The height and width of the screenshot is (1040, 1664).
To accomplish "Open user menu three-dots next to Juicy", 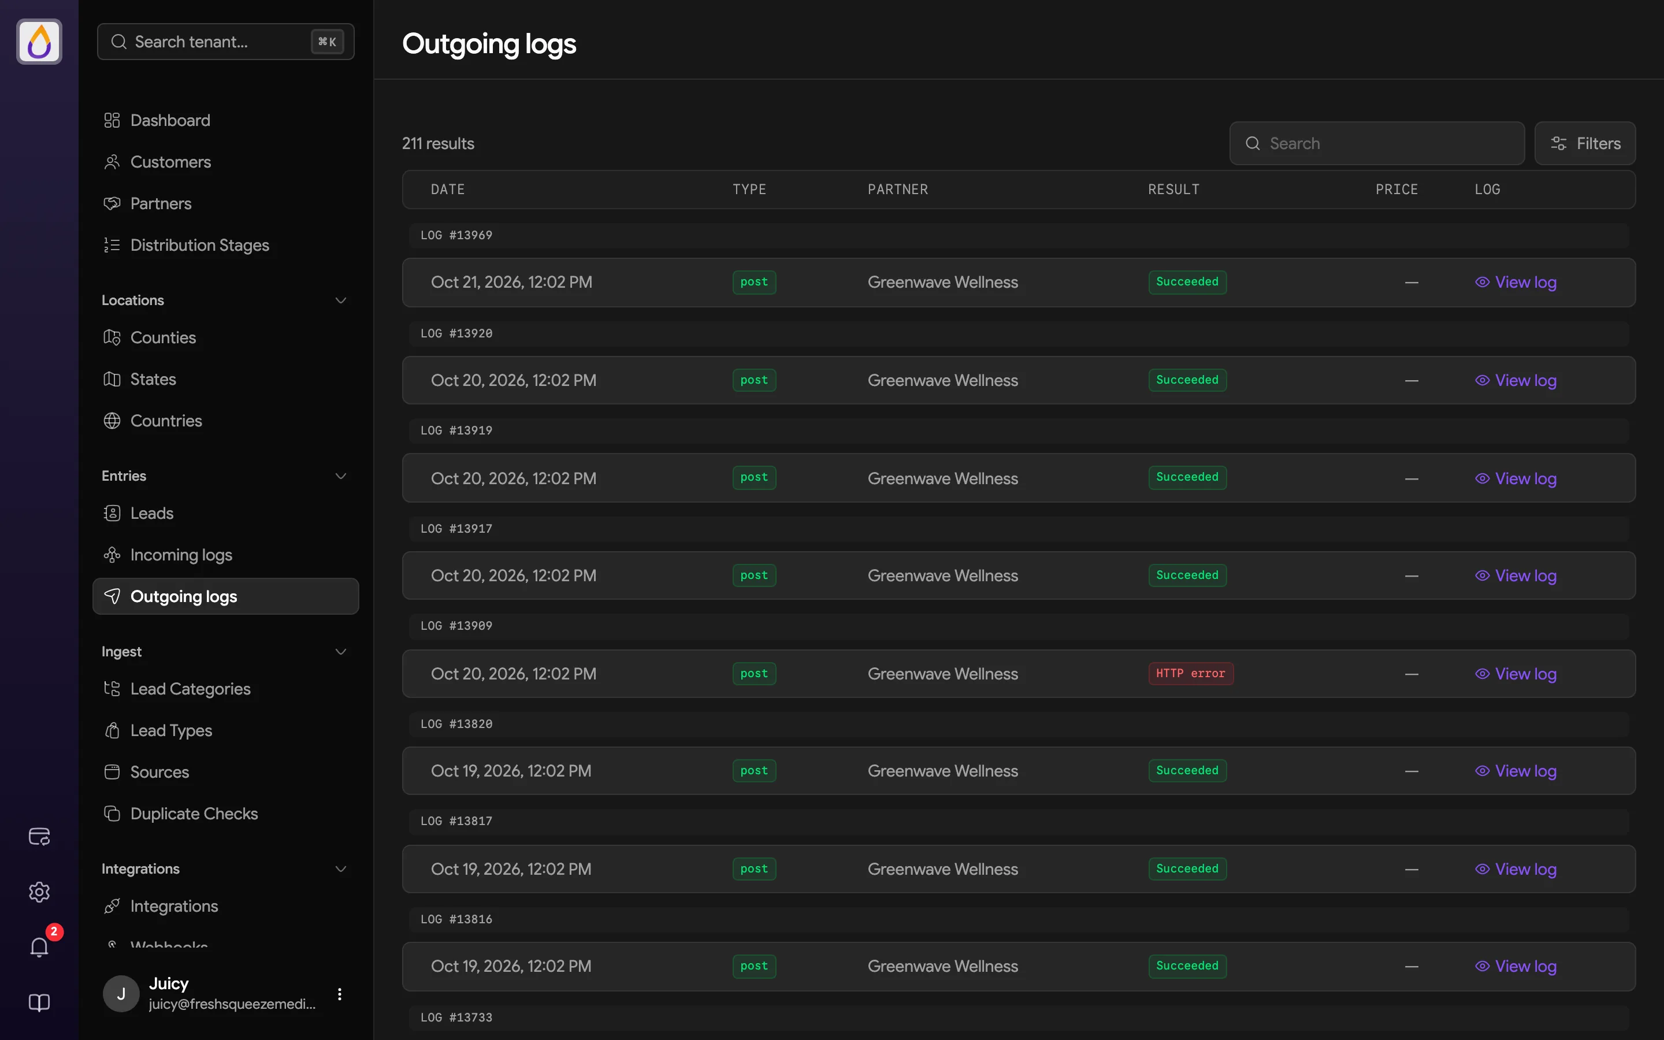I will (x=339, y=993).
